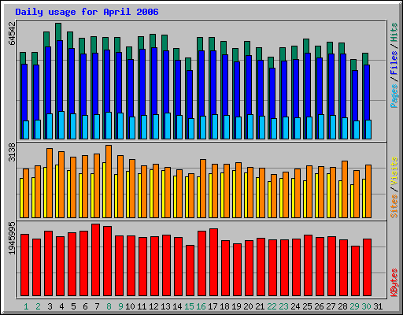Select day 17 on the x-axis
Screen dimensions: 403x315
pyautogui.click(x=213, y=306)
